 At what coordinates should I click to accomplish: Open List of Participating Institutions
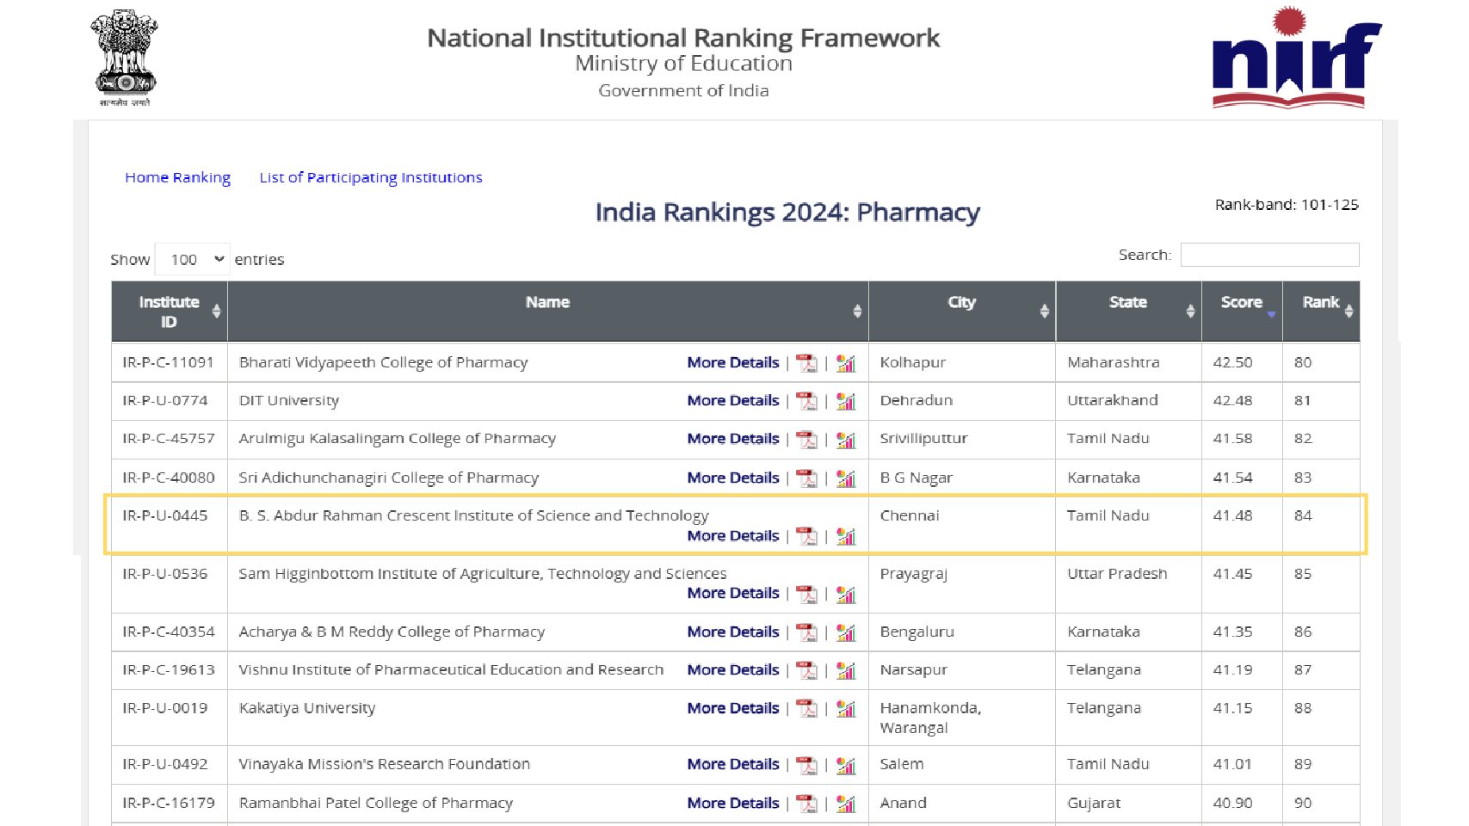coord(371,177)
